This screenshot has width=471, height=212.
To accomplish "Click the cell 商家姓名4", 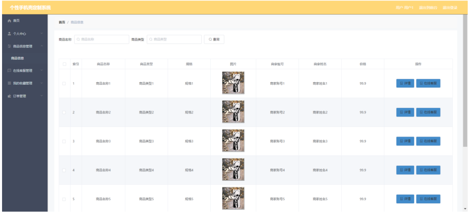I will pyautogui.click(x=320, y=170).
